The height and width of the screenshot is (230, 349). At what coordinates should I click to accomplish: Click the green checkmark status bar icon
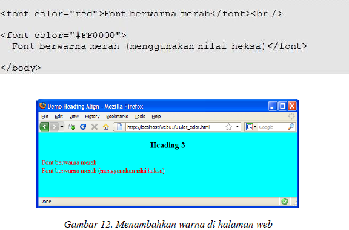click(285, 202)
